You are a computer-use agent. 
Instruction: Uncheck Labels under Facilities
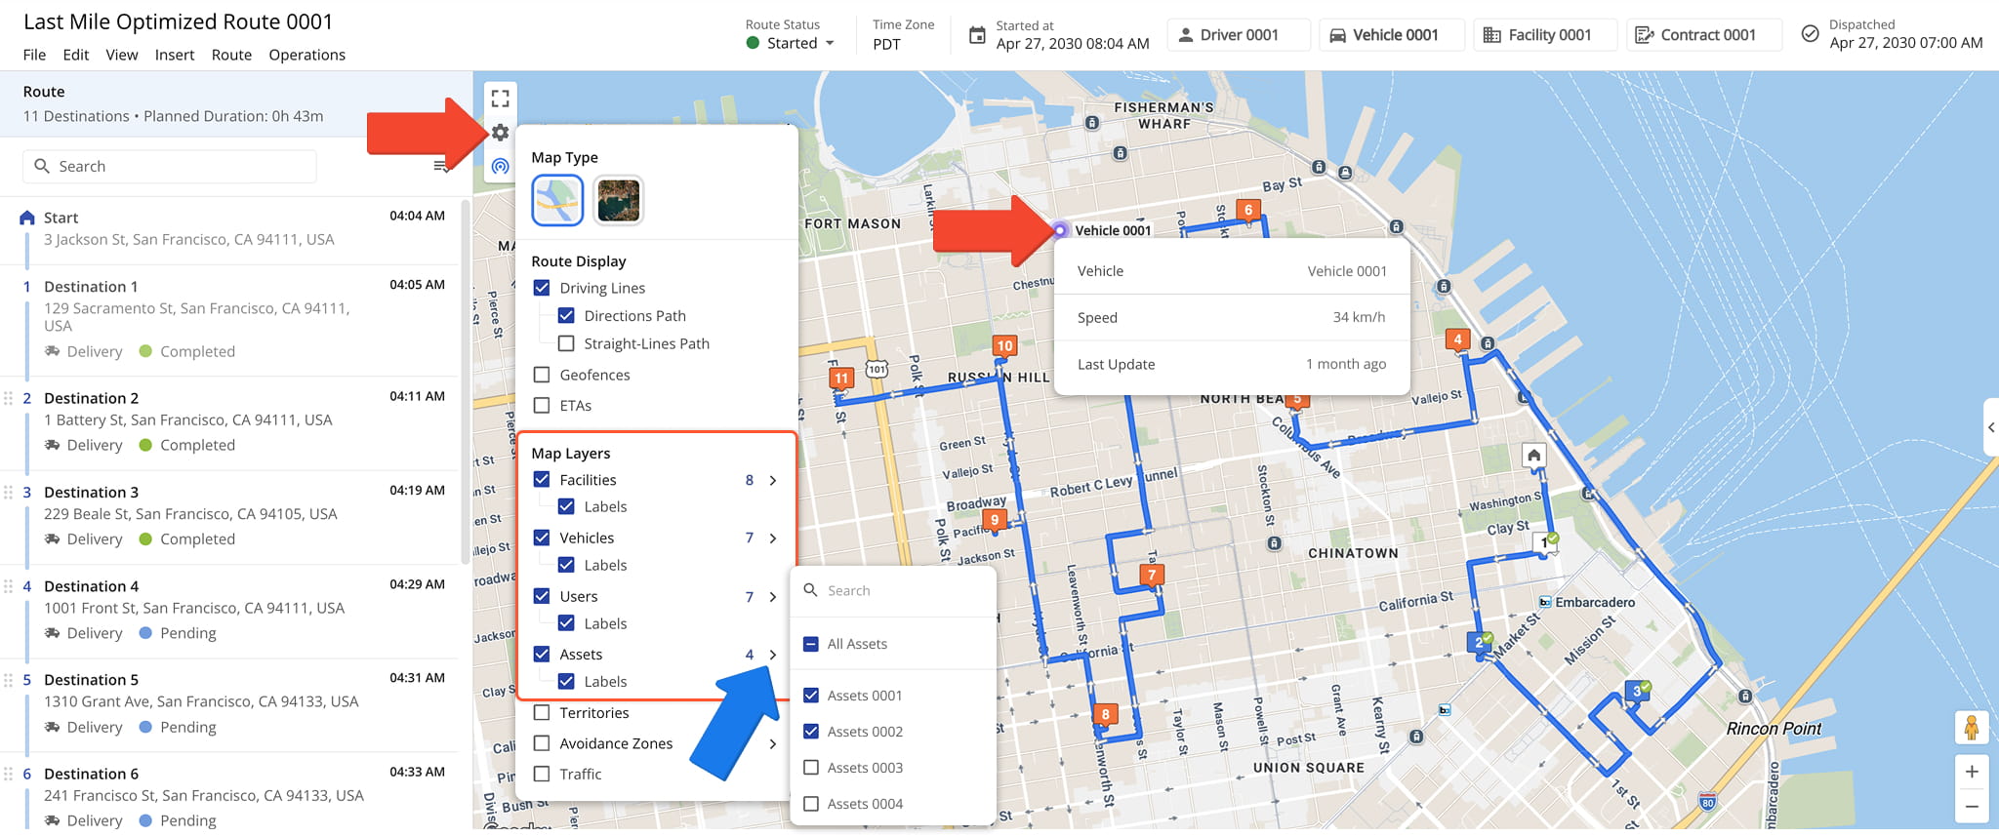(566, 506)
